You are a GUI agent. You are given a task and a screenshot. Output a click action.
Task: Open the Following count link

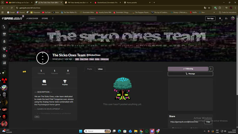tap(41, 72)
